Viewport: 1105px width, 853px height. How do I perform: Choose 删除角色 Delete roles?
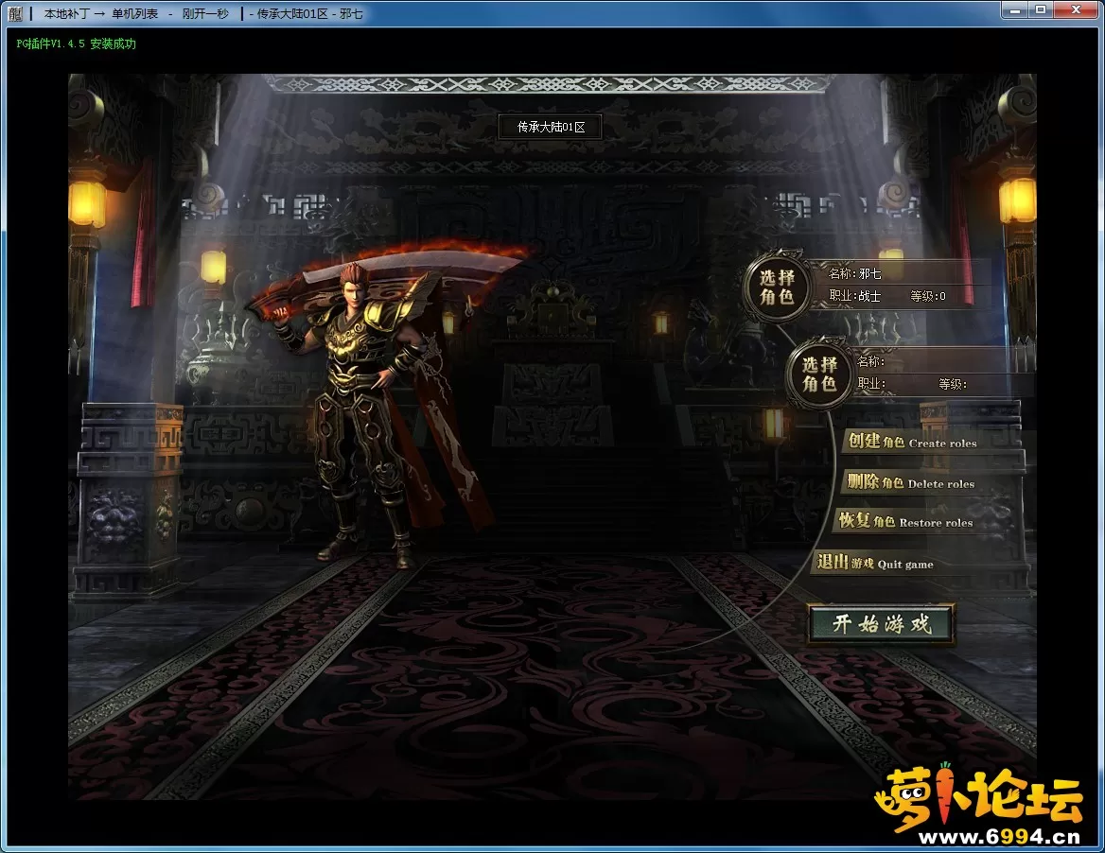pyautogui.click(x=910, y=482)
